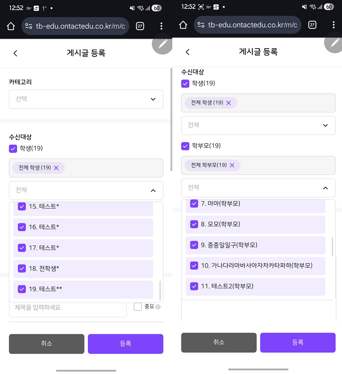Image resolution: width=342 pixels, height=374 pixels.
Task: Click the scrollbar in the 학부모 list
Action: pos(332,247)
